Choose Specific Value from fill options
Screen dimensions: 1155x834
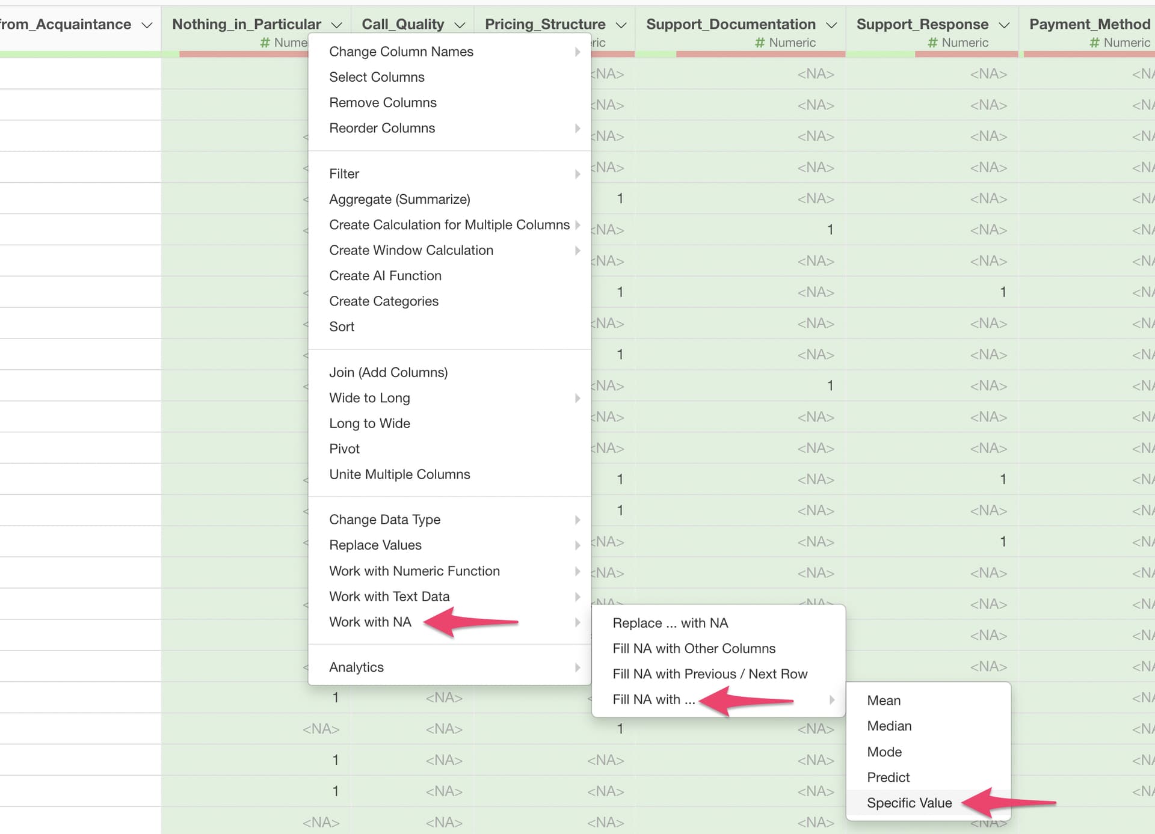(x=909, y=803)
